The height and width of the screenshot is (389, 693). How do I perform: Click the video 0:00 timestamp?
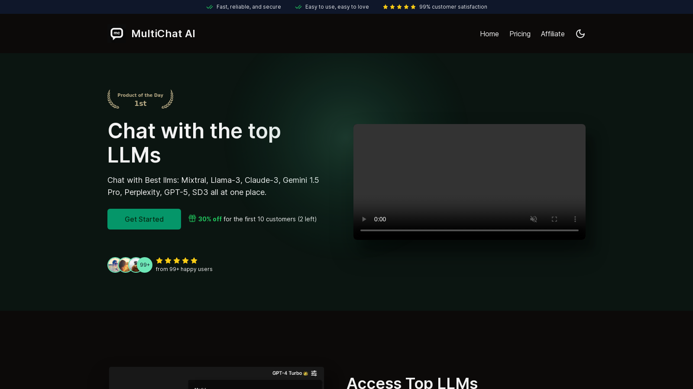click(380, 219)
